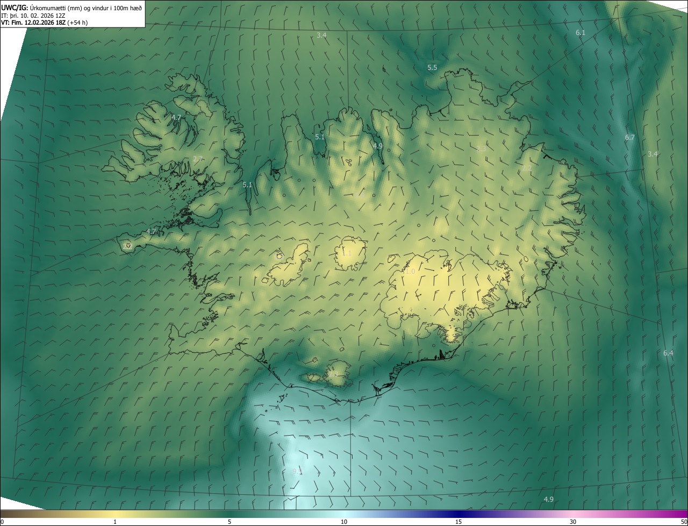The image size is (688, 526).
Task: Click the color scale tick label 1
Action: click(115, 522)
